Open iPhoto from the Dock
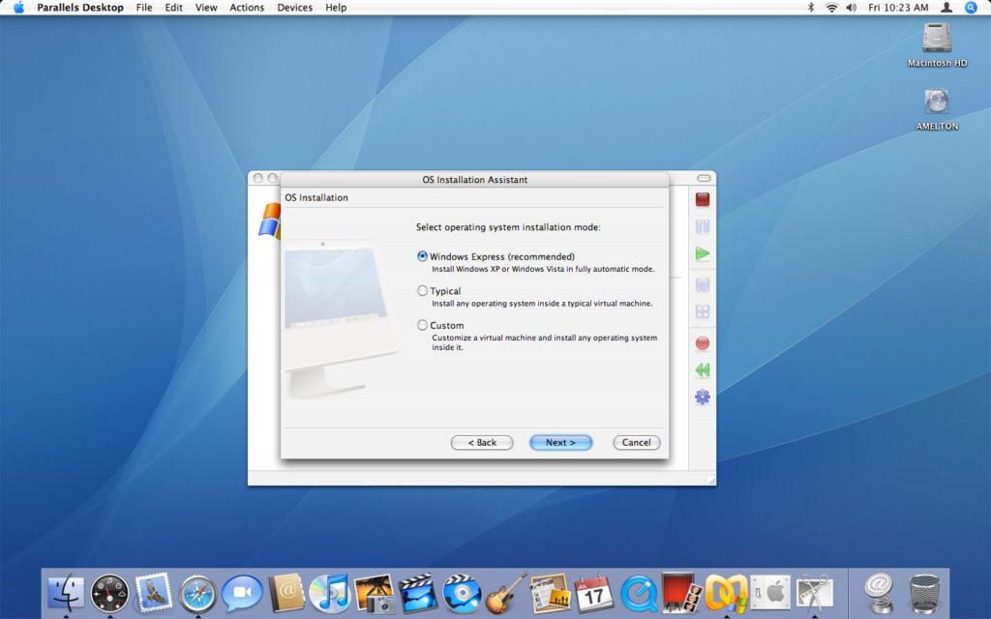This screenshot has height=619, width=991. (x=375, y=593)
